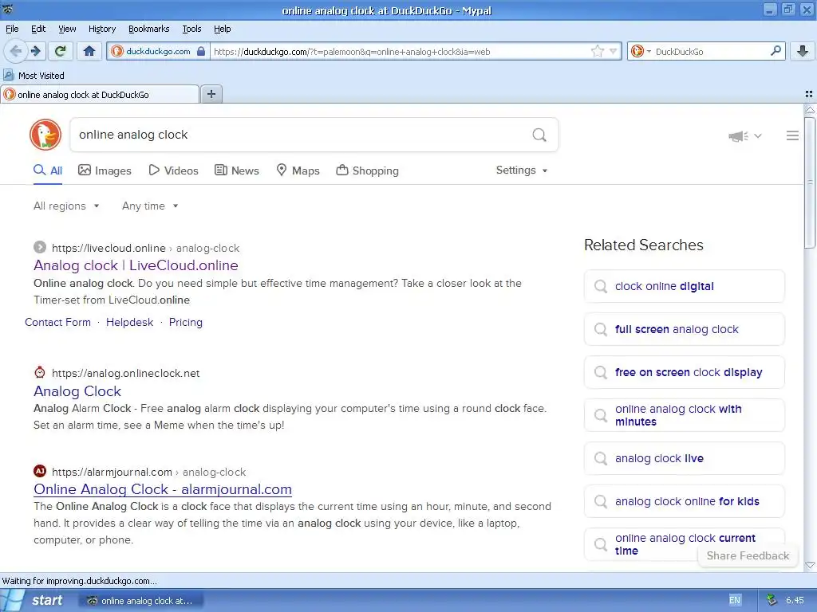
Task: Search related analog clock live
Action: click(684, 458)
